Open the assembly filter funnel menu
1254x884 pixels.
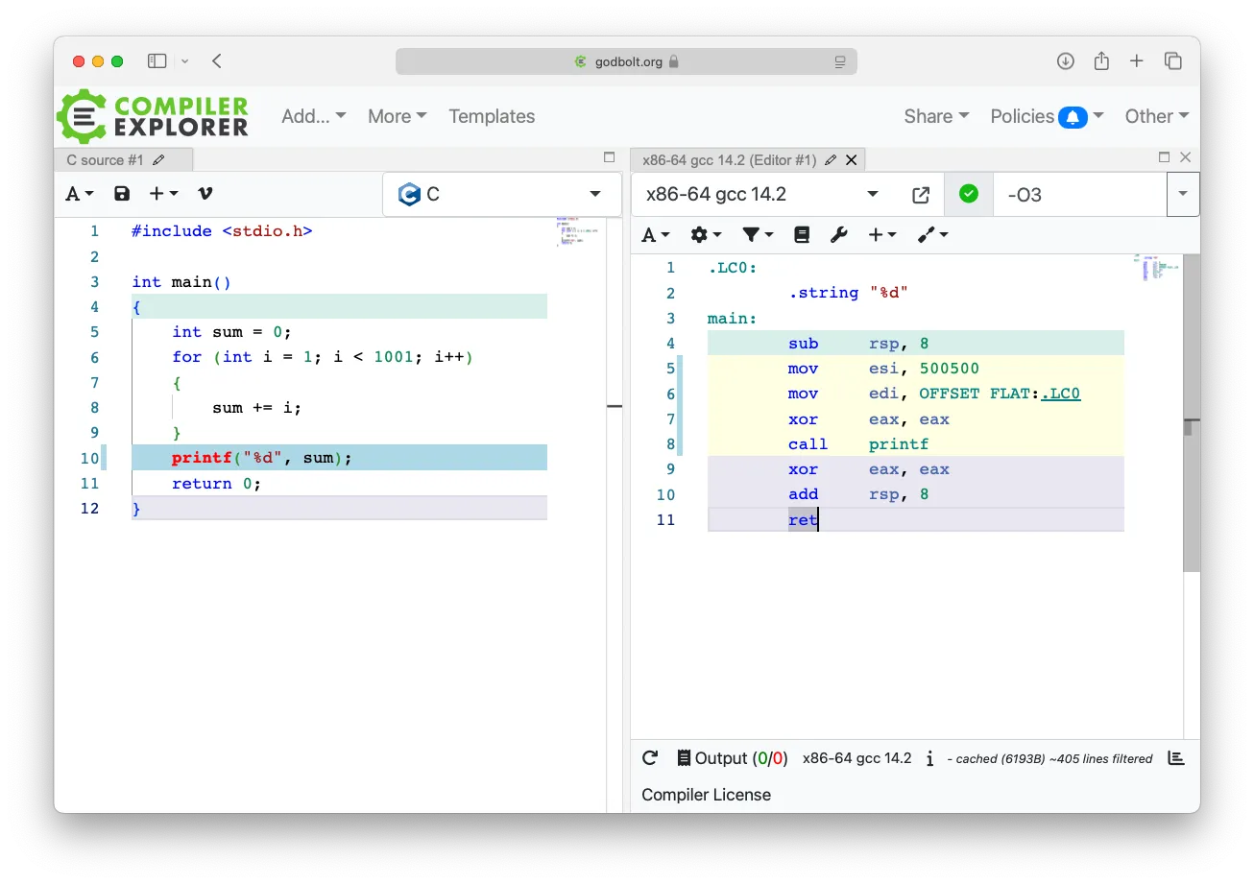coord(758,235)
